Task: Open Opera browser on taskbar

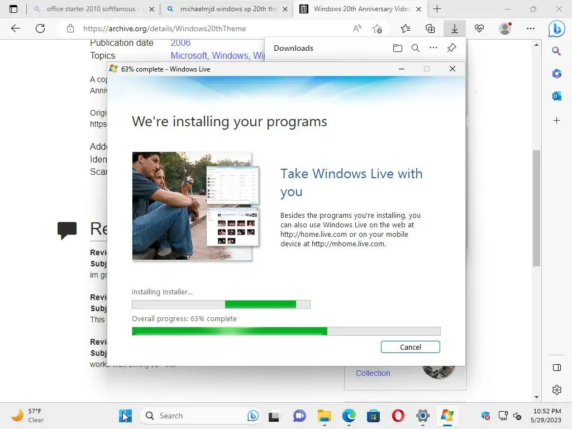Action: (x=398, y=416)
